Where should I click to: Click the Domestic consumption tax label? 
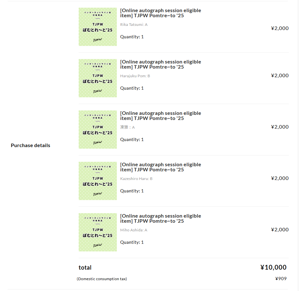point(102,279)
